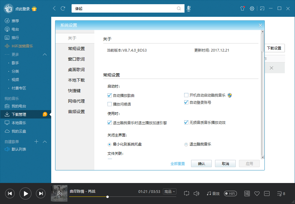This screenshot has height=204, width=295.
Task: Start voice search with the microphone icon
Action: (189, 8)
